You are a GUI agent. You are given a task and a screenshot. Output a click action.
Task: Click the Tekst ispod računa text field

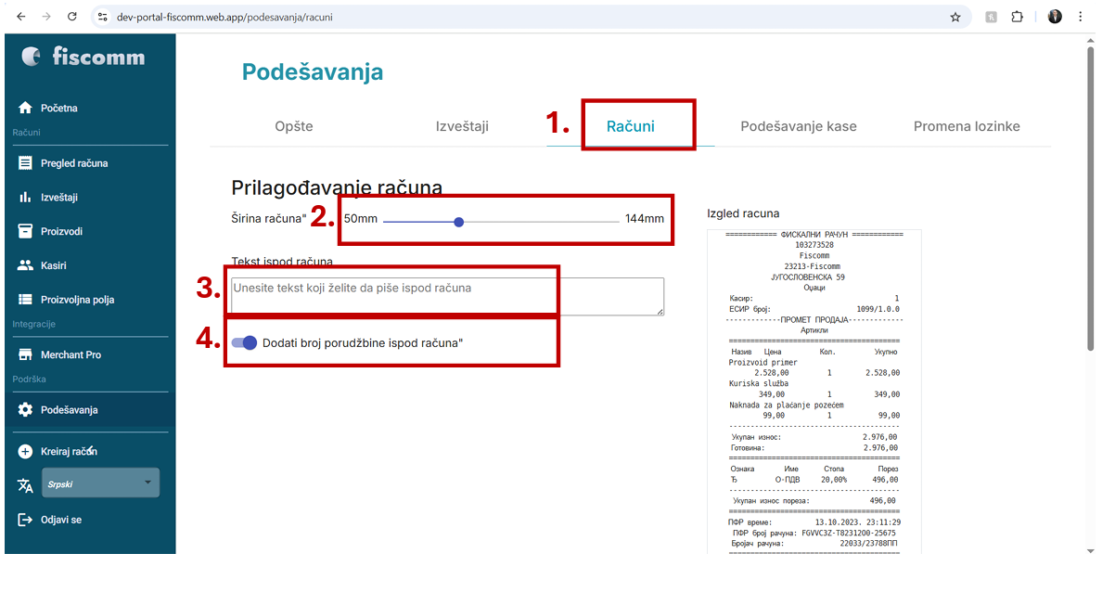pos(447,296)
